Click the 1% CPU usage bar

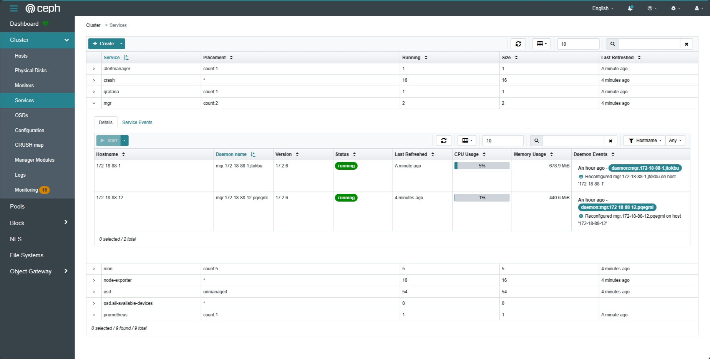tap(482, 198)
